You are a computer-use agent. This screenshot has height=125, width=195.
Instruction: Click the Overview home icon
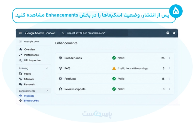[21, 49]
